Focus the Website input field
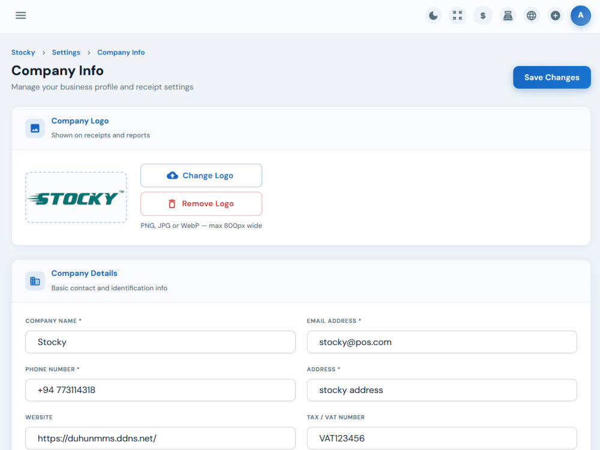 160,438
